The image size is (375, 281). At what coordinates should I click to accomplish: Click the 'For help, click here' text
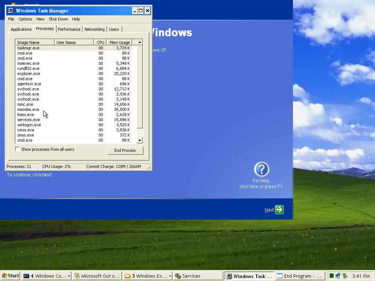click(x=261, y=184)
